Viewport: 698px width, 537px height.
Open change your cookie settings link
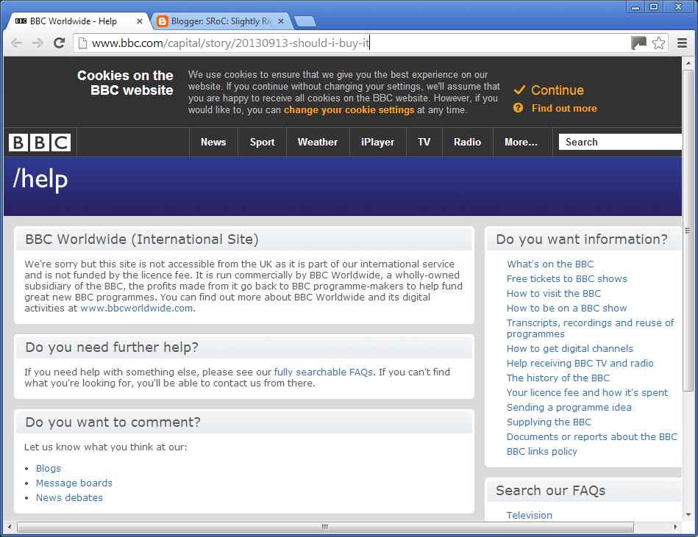pyautogui.click(x=349, y=109)
